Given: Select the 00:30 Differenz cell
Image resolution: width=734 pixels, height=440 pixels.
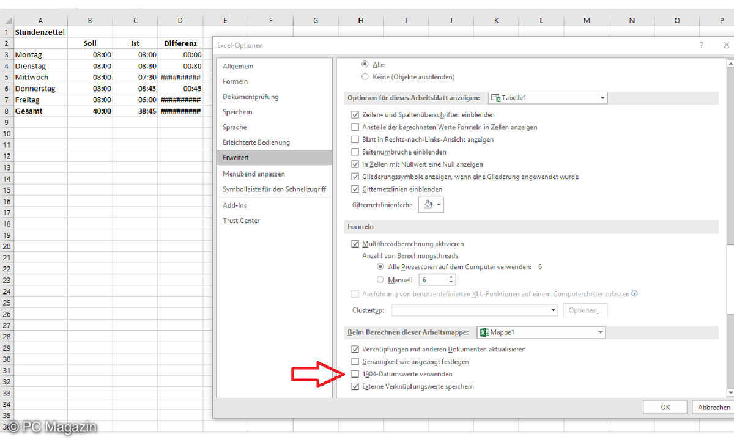Looking at the screenshot, I should (180, 66).
